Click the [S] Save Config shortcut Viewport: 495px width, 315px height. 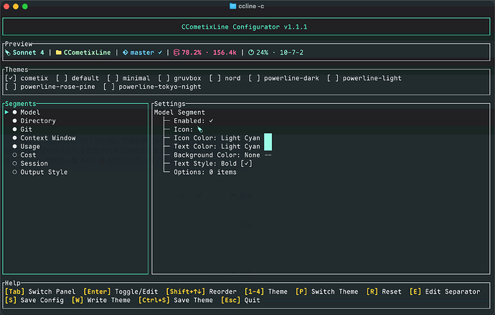[x=34, y=300]
